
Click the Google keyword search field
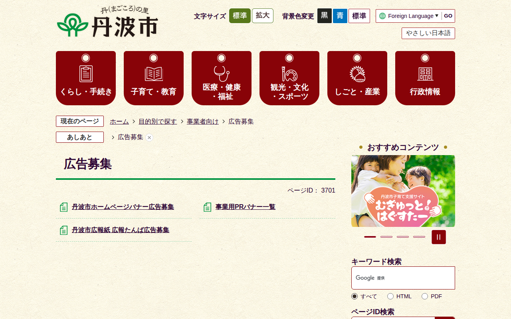click(x=403, y=278)
